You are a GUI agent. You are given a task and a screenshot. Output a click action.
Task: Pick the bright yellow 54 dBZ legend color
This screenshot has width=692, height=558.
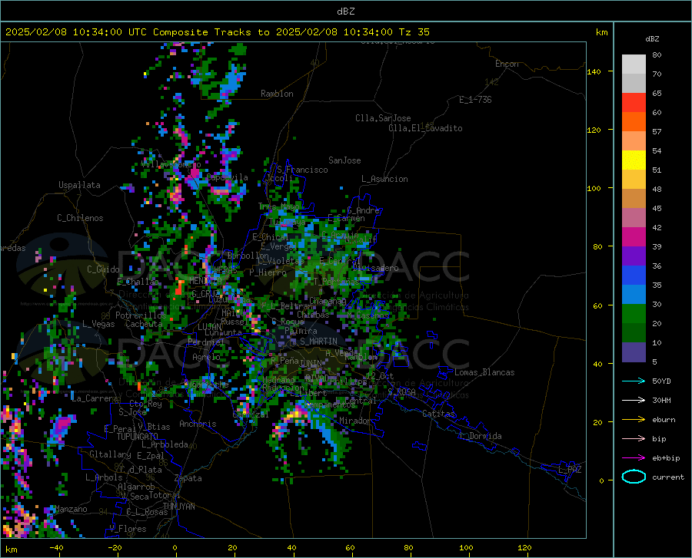click(x=634, y=160)
